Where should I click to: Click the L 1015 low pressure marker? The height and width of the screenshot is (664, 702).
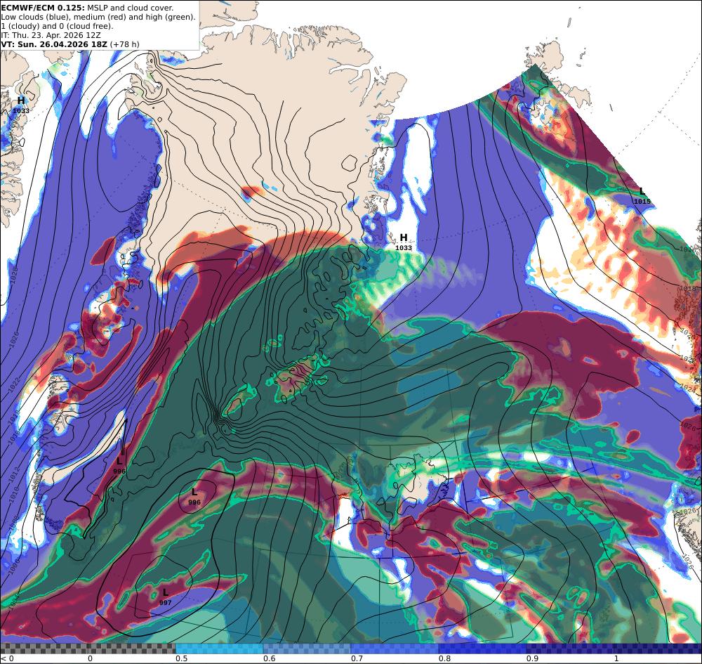[642, 196]
